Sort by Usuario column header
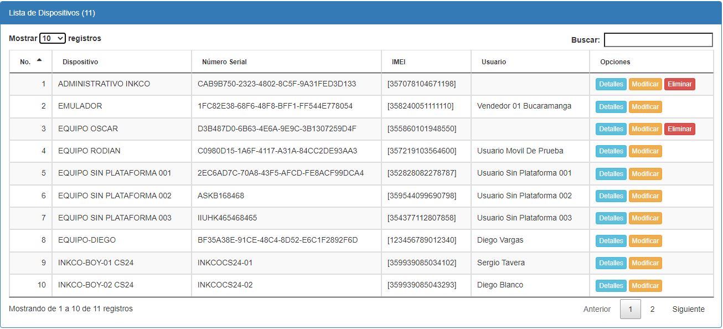 tap(494, 62)
